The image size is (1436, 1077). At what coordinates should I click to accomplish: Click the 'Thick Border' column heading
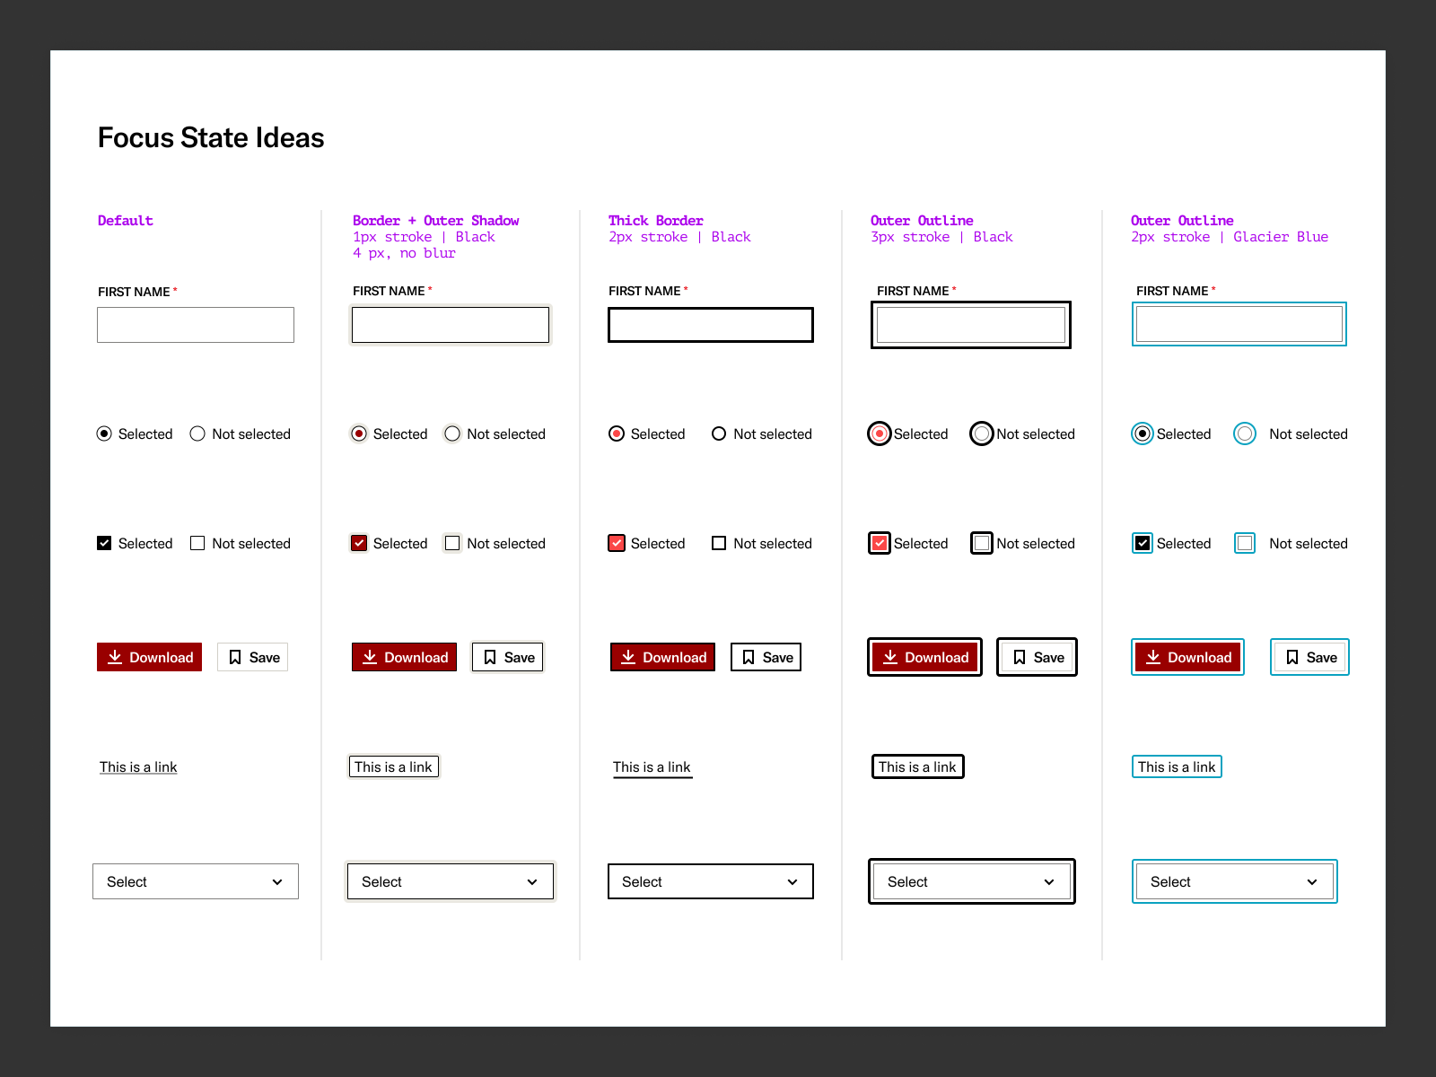click(656, 220)
